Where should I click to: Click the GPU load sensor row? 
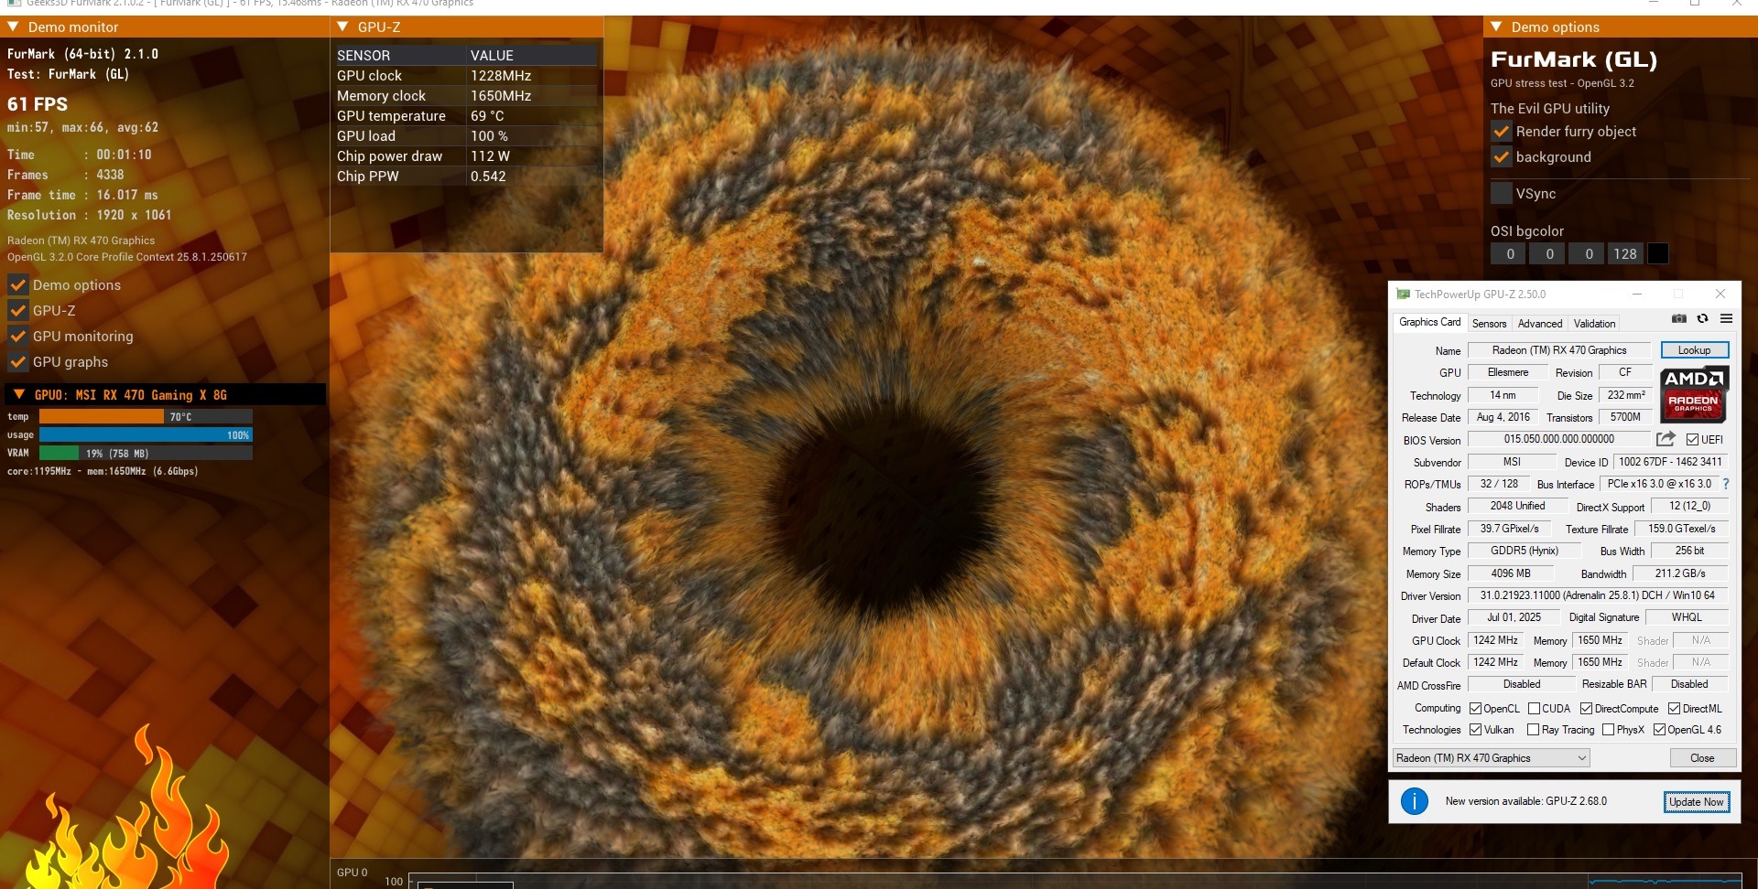(467, 136)
